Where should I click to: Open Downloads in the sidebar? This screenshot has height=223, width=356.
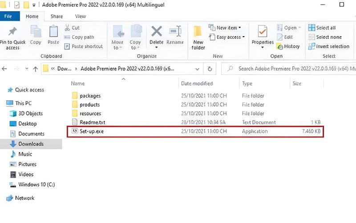click(x=27, y=144)
